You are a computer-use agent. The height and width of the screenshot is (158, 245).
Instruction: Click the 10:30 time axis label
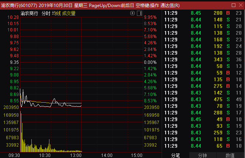click(45, 155)
